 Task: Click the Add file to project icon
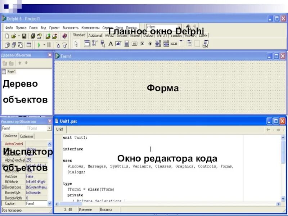point(48,36)
